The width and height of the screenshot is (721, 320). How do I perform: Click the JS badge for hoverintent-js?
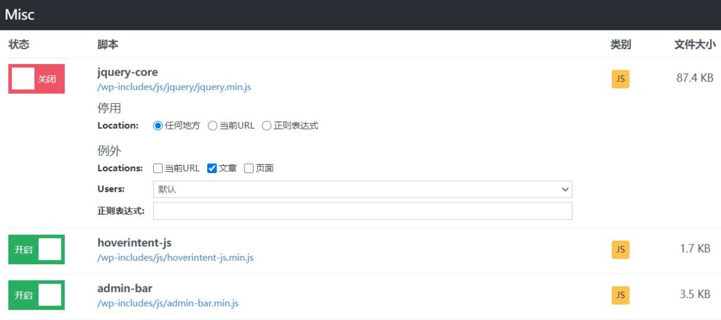[621, 249]
